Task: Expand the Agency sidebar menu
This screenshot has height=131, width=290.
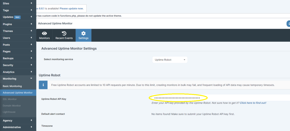Action: [18, 120]
